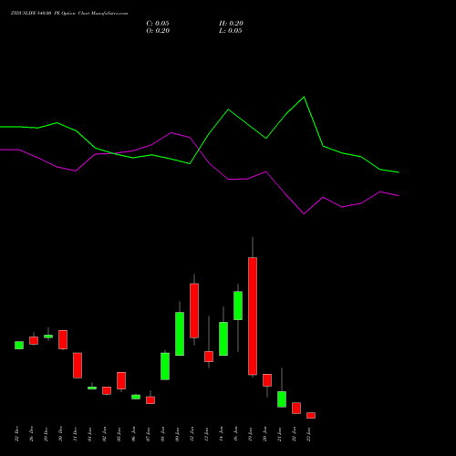Click the red candlestick for 30 Dec
The image size is (456, 456).
tap(63, 339)
